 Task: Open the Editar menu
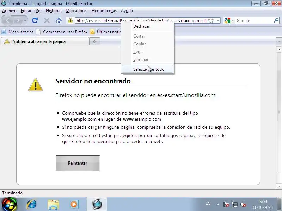26,11
